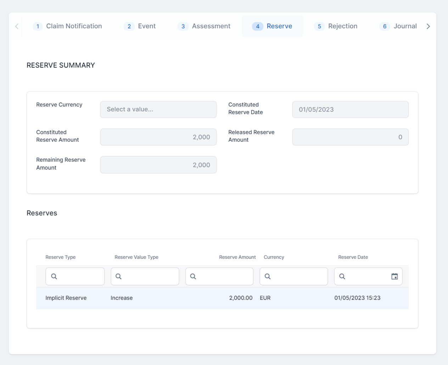Click search icon in Reserve Value Type filter
The height and width of the screenshot is (365, 448).
point(118,276)
